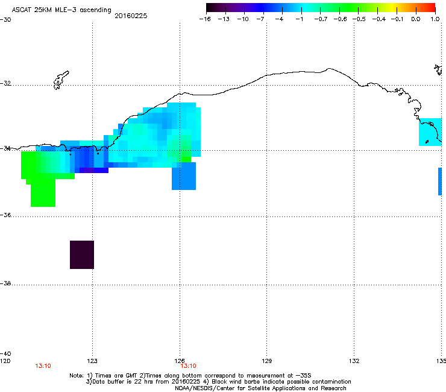Viewport: 446px width, 392px height.
Task: Click the 126 longitude axis label
Action: [x=180, y=361]
